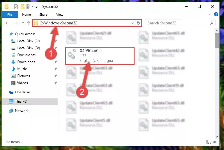
Task: Open Downloads in the sidebar
Action: pyautogui.click(x=26, y=62)
